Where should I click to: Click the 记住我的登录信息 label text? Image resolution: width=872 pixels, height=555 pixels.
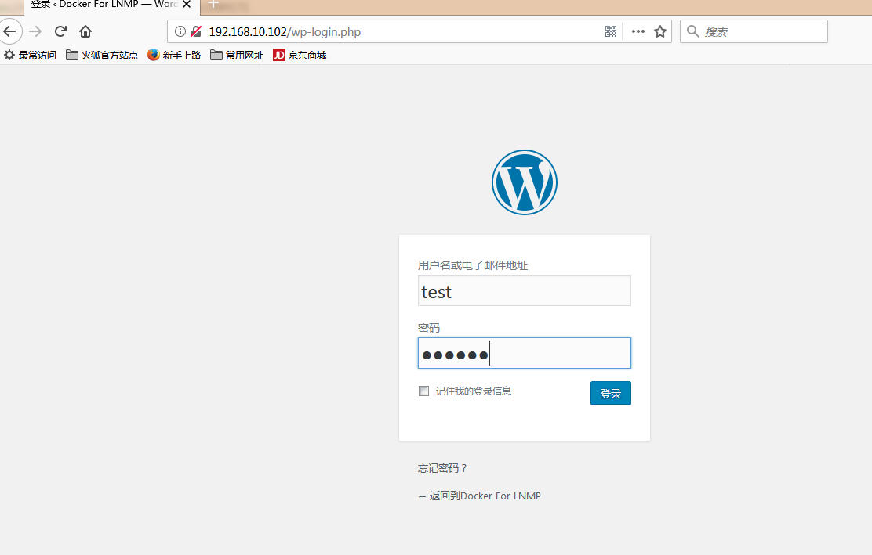[474, 391]
